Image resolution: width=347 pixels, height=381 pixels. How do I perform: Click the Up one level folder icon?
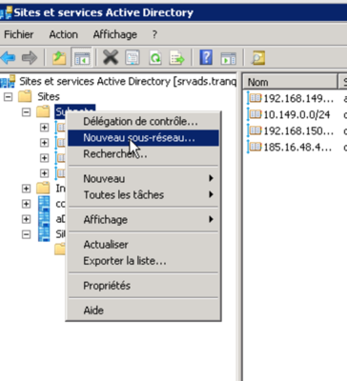click(x=59, y=58)
